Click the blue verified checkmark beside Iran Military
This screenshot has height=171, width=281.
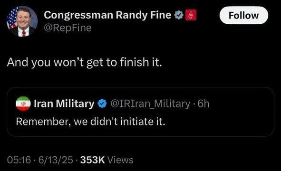[102, 104]
